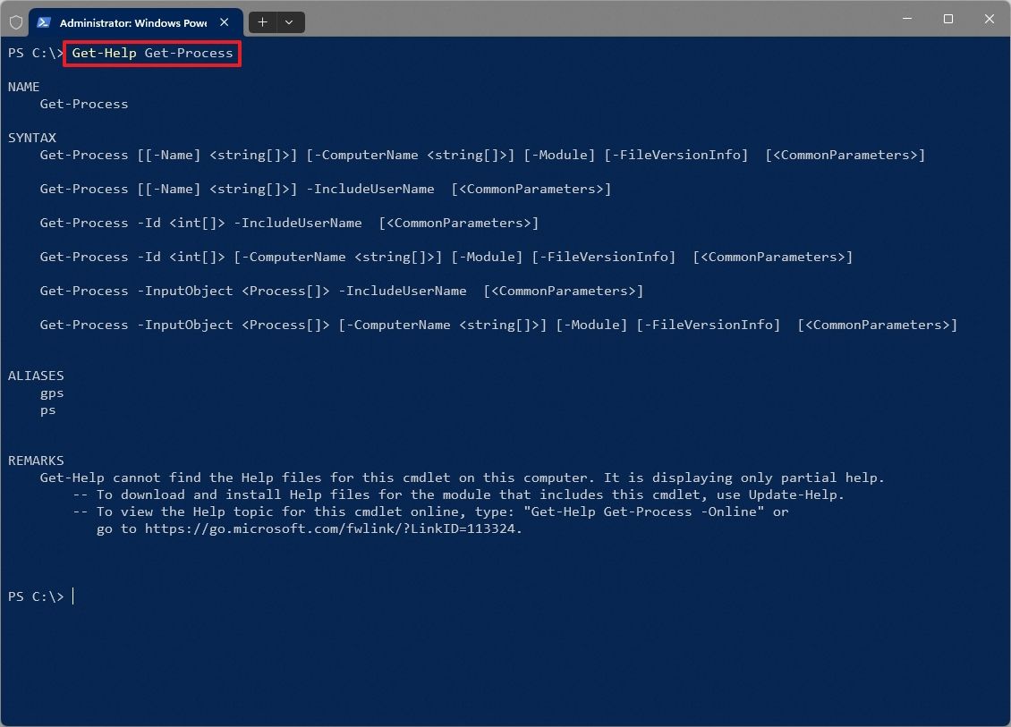Expand the terminal profile selector arrow
This screenshot has width=1011, height=727.
tap(288, 21)
